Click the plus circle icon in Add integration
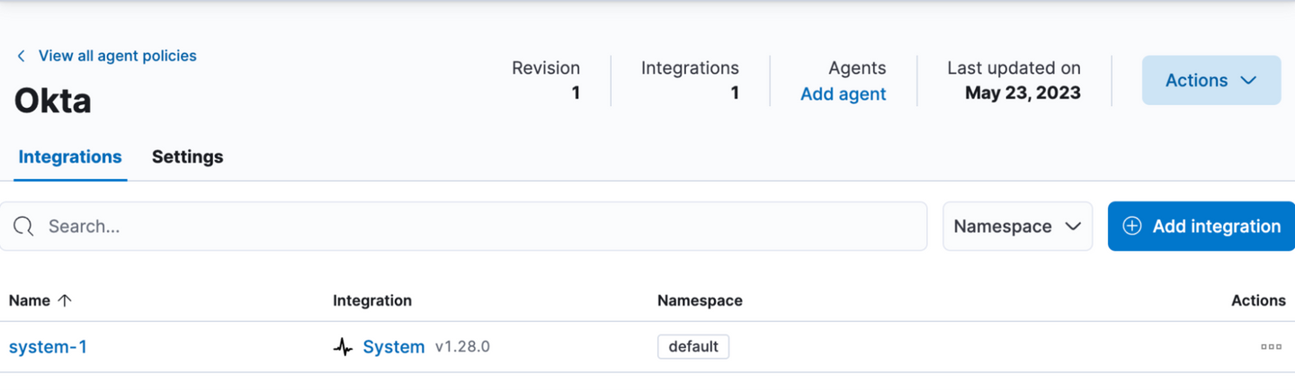Screen dimensions: 1295x392 point(1133,227)
